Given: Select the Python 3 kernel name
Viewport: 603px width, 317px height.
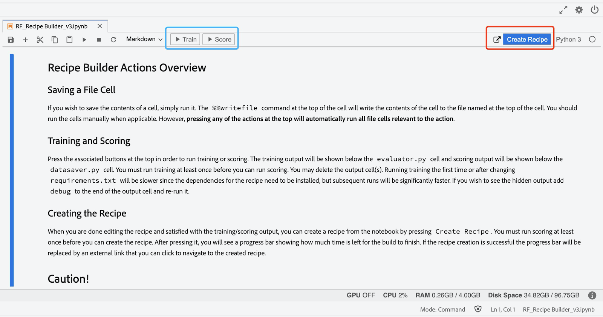Looking at the screenshot, I should point(568,39).
